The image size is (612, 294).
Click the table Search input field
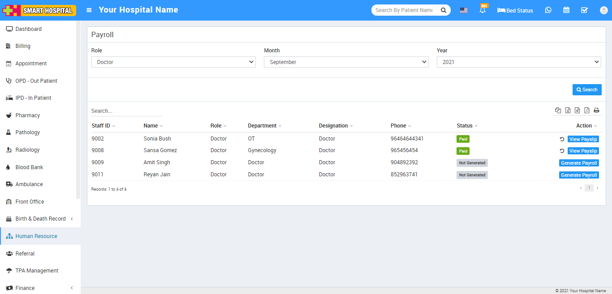coord(126,111)
